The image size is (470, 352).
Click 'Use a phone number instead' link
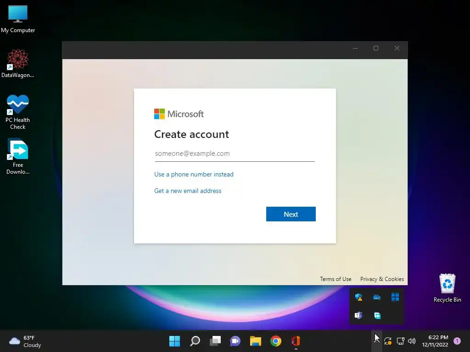(194, 174)
